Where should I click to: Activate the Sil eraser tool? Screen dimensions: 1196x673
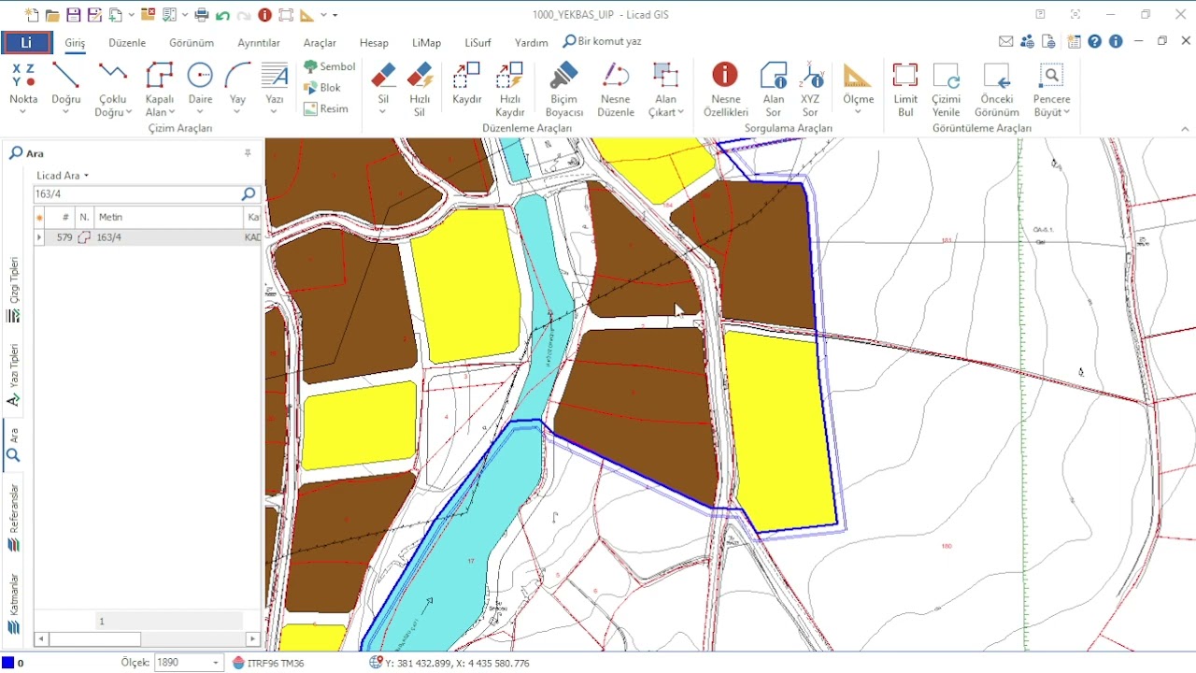click(383, 84)
